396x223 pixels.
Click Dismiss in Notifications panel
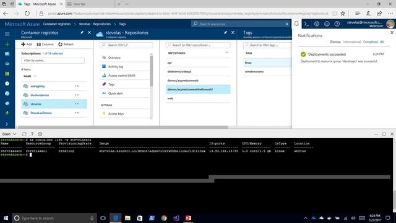(x=335, y=42)
